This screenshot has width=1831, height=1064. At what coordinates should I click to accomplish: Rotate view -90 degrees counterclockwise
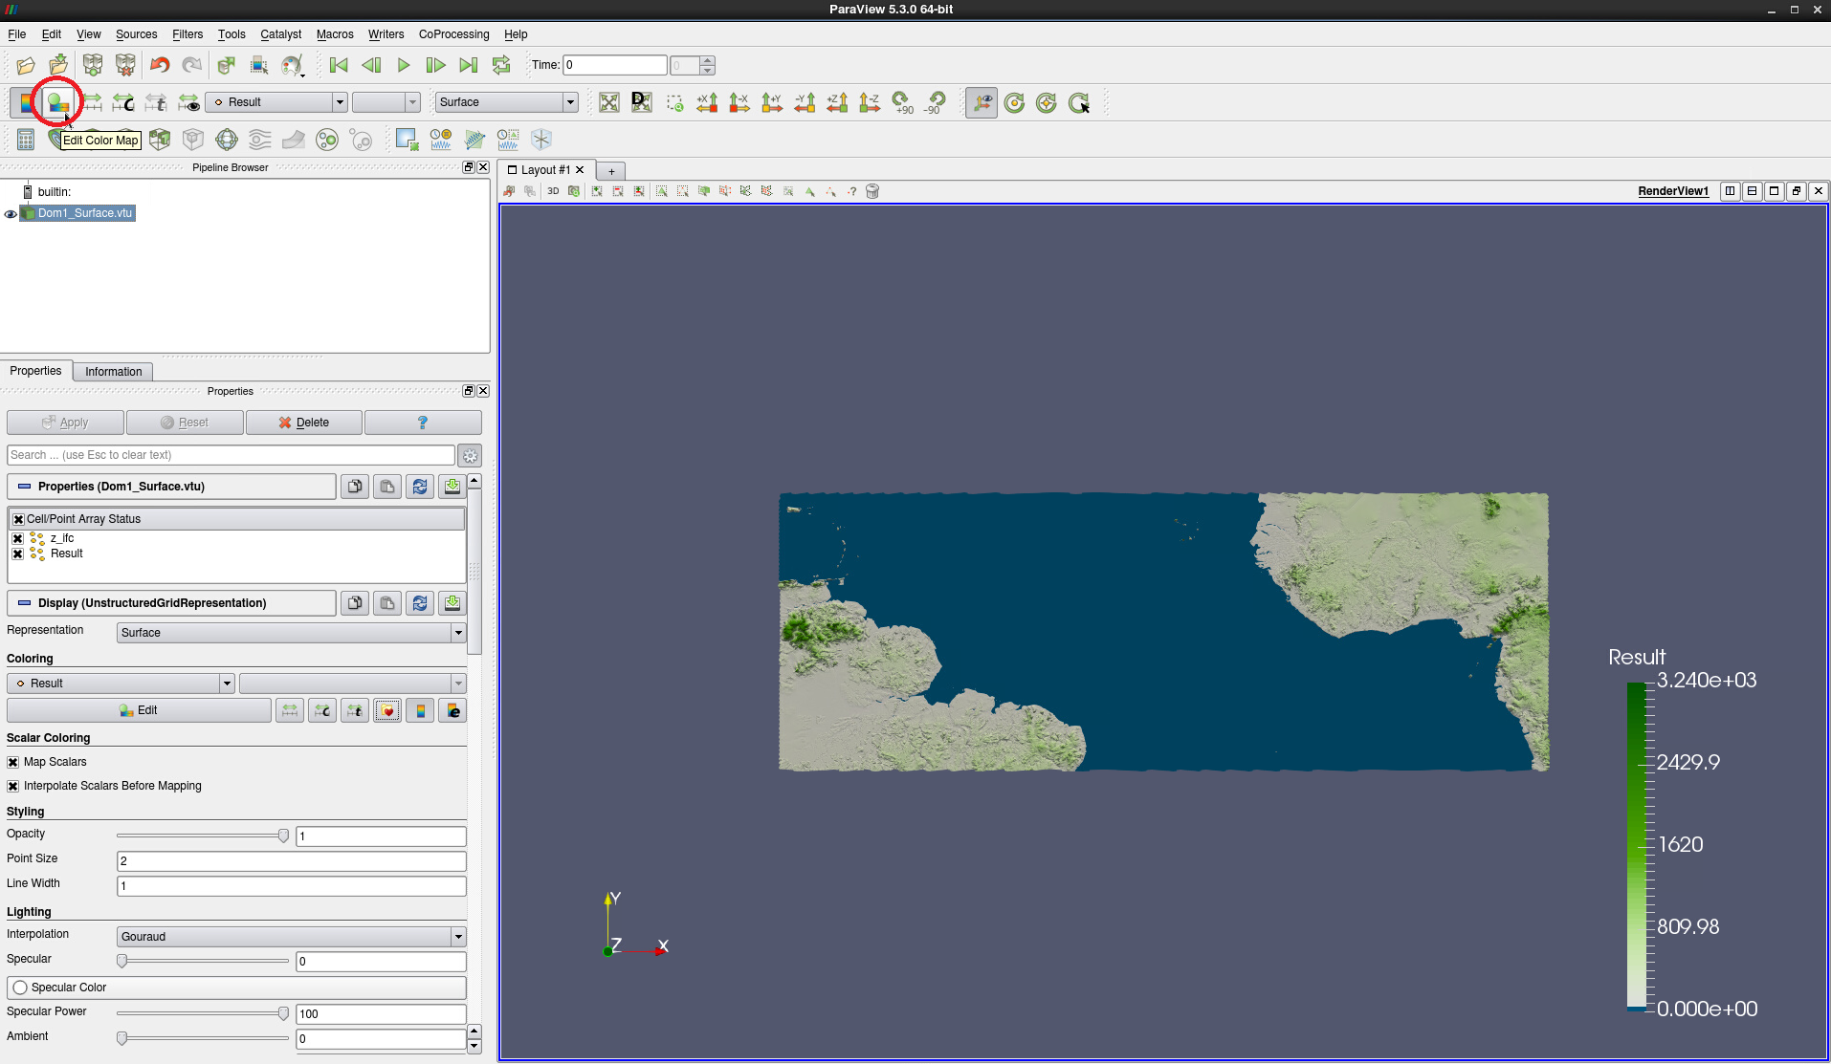click(935, 102)
